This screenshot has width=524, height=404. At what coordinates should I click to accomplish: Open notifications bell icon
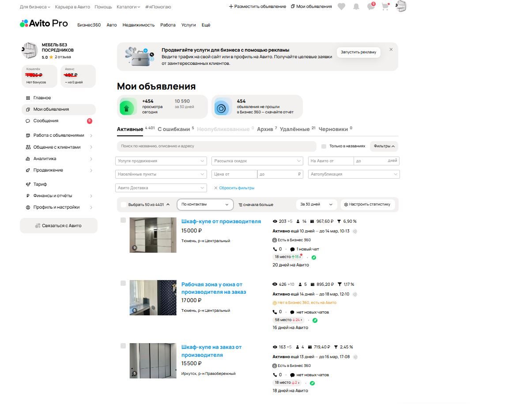(356, 6)
